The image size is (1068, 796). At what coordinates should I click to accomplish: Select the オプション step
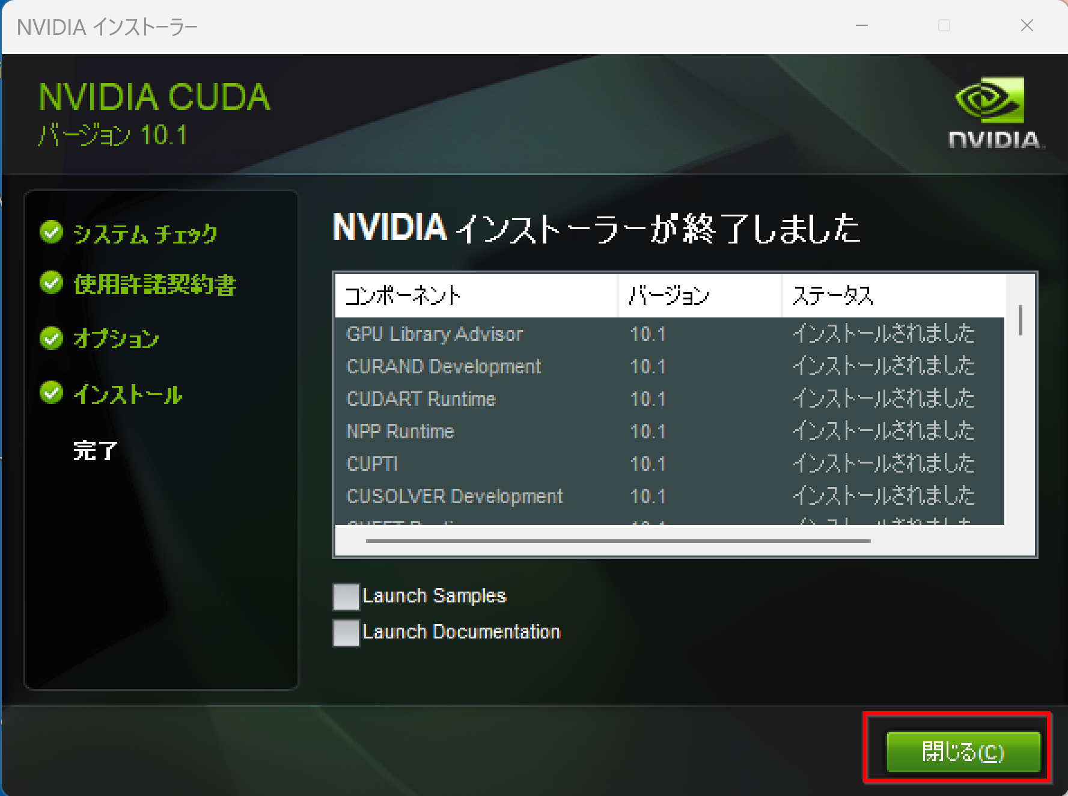point(116,338)
